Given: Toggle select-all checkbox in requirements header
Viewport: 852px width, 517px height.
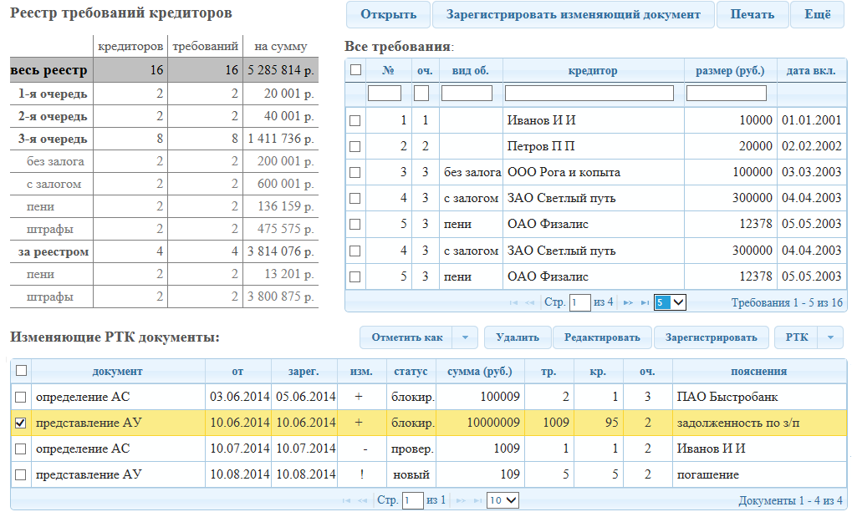Looking at the screenshot, I should [355, 71].
